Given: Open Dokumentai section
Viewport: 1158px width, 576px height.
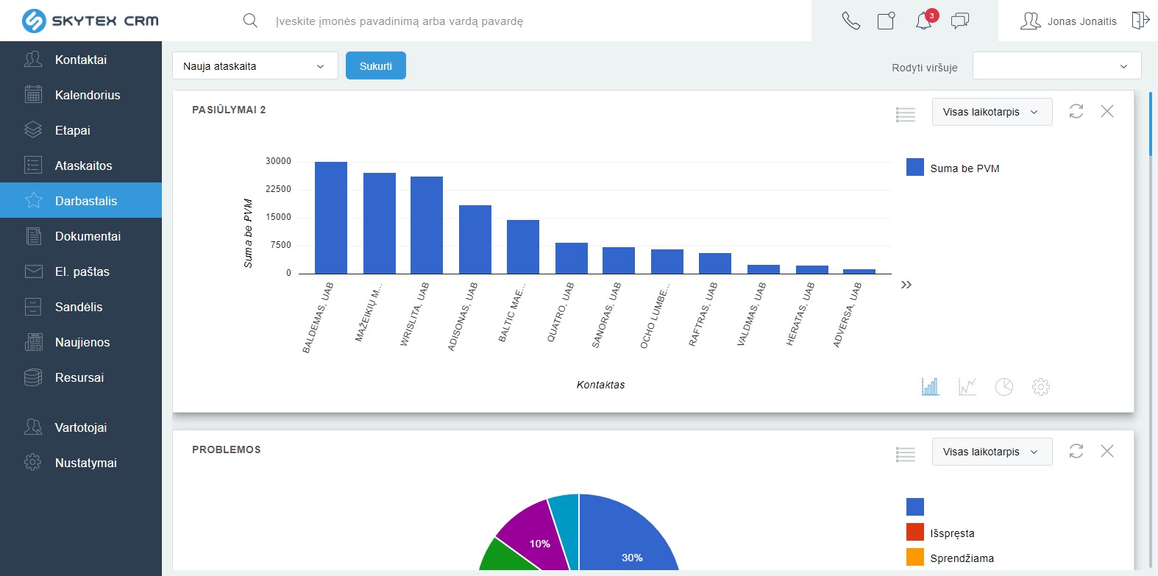Looking at the screenshot, I should pyautogui.click(x=81, y=236).
